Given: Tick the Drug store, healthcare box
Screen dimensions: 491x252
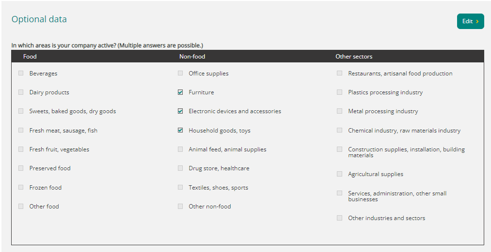Looking at the screenshot, I should point(180,168).
